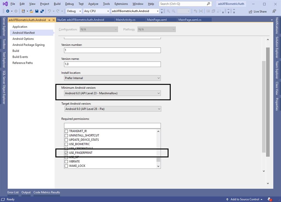Expand the open documents tab list arrow
This screenshot has height=202, width=281.
(272, 20)
